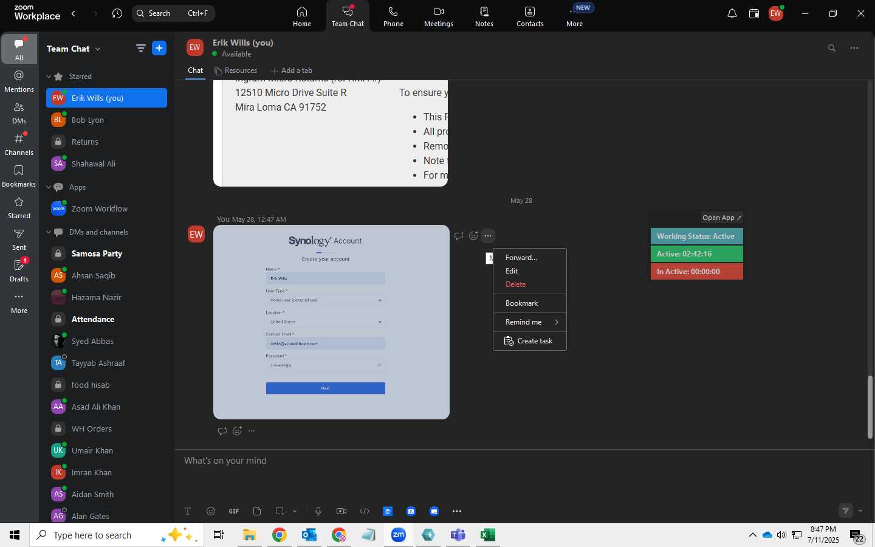Open the Returns channel

click(106, 142)
